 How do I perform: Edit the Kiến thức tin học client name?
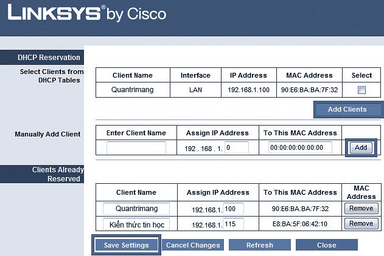coord(136,224)
